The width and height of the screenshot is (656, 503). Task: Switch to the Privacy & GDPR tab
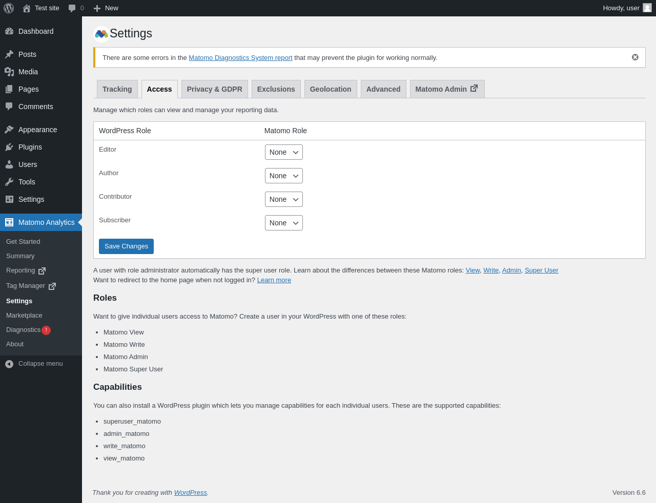pos(214,89)
